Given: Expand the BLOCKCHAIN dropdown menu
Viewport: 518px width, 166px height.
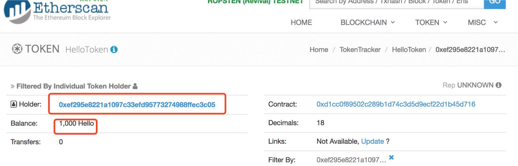Looking at the screenshot, I should pos(367,22).
